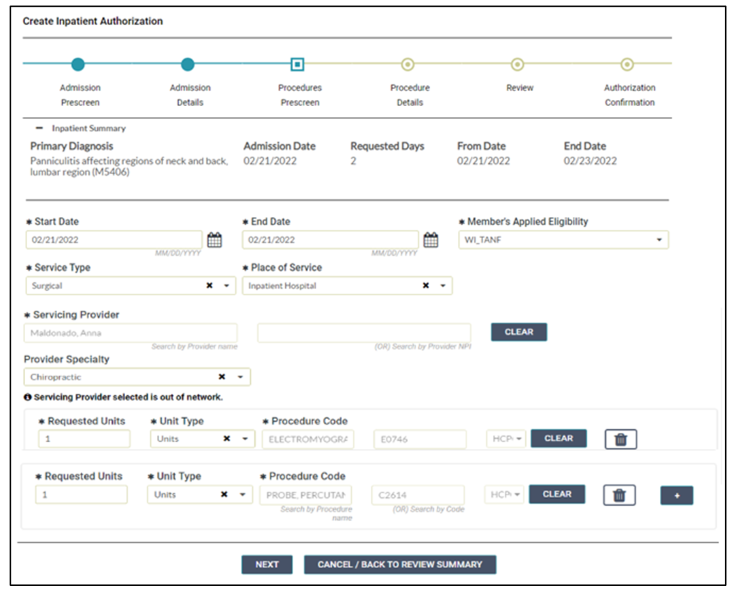Add another procedure row with plus button
The height and width of the screenshot is (594, 734).
pyautogui.click(x=676, y=496)
